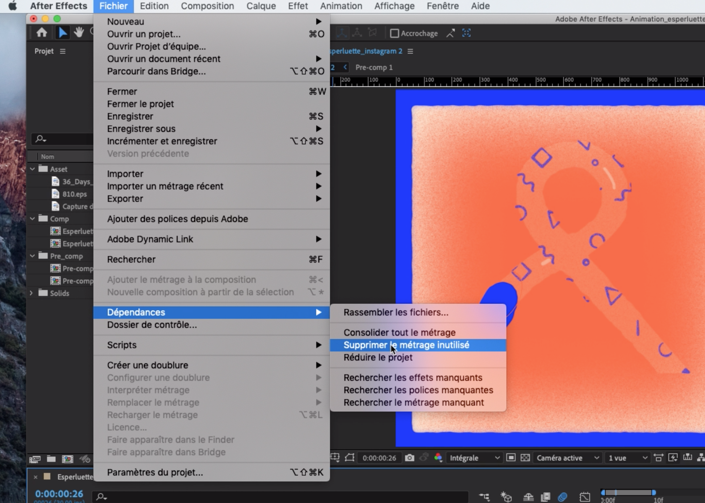Click the graph editor icon in the timeline
Viewport: 705px width, 503px height.
click(x=585, y=497)
